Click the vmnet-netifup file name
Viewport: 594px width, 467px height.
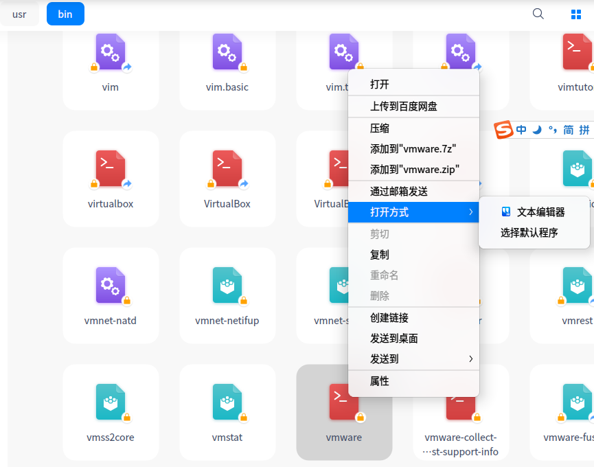tap(227, 321)
